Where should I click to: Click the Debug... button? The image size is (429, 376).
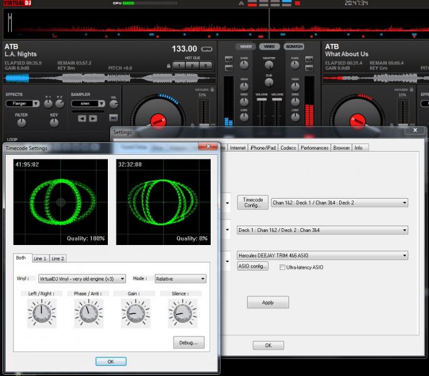(188, 343)
